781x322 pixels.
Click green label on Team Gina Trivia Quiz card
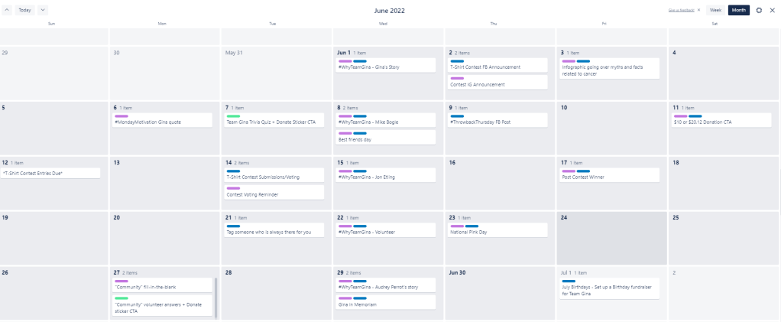233,115
